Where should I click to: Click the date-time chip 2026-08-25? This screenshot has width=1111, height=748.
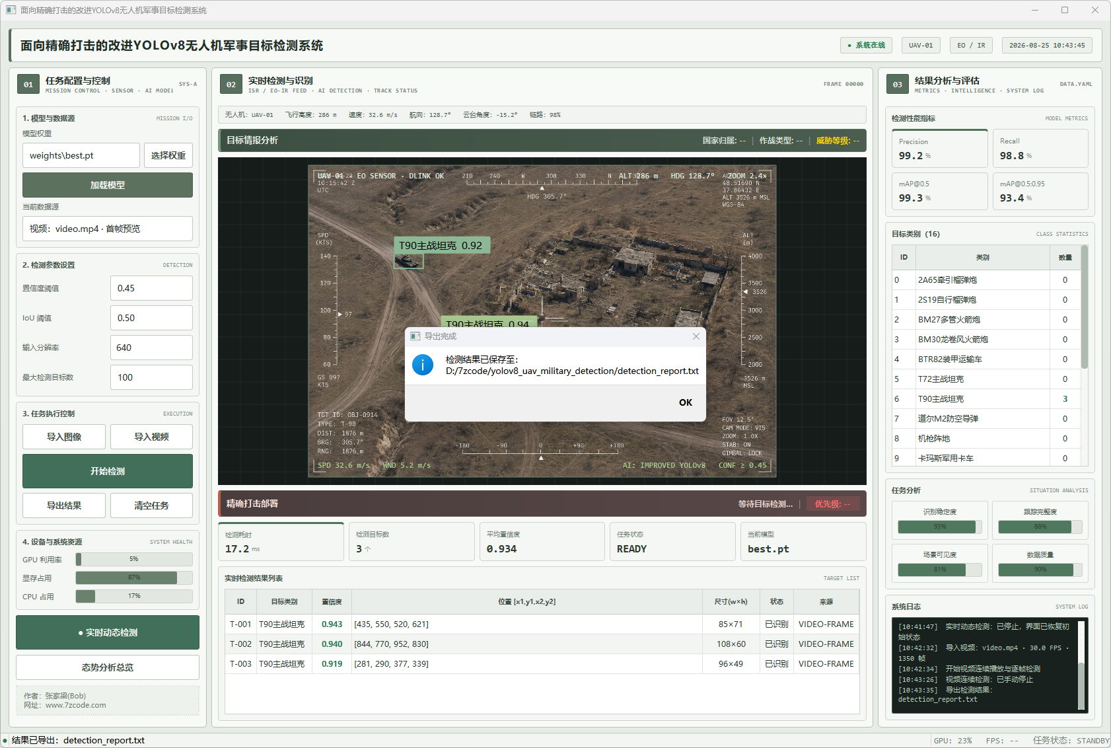point(1047,46)
